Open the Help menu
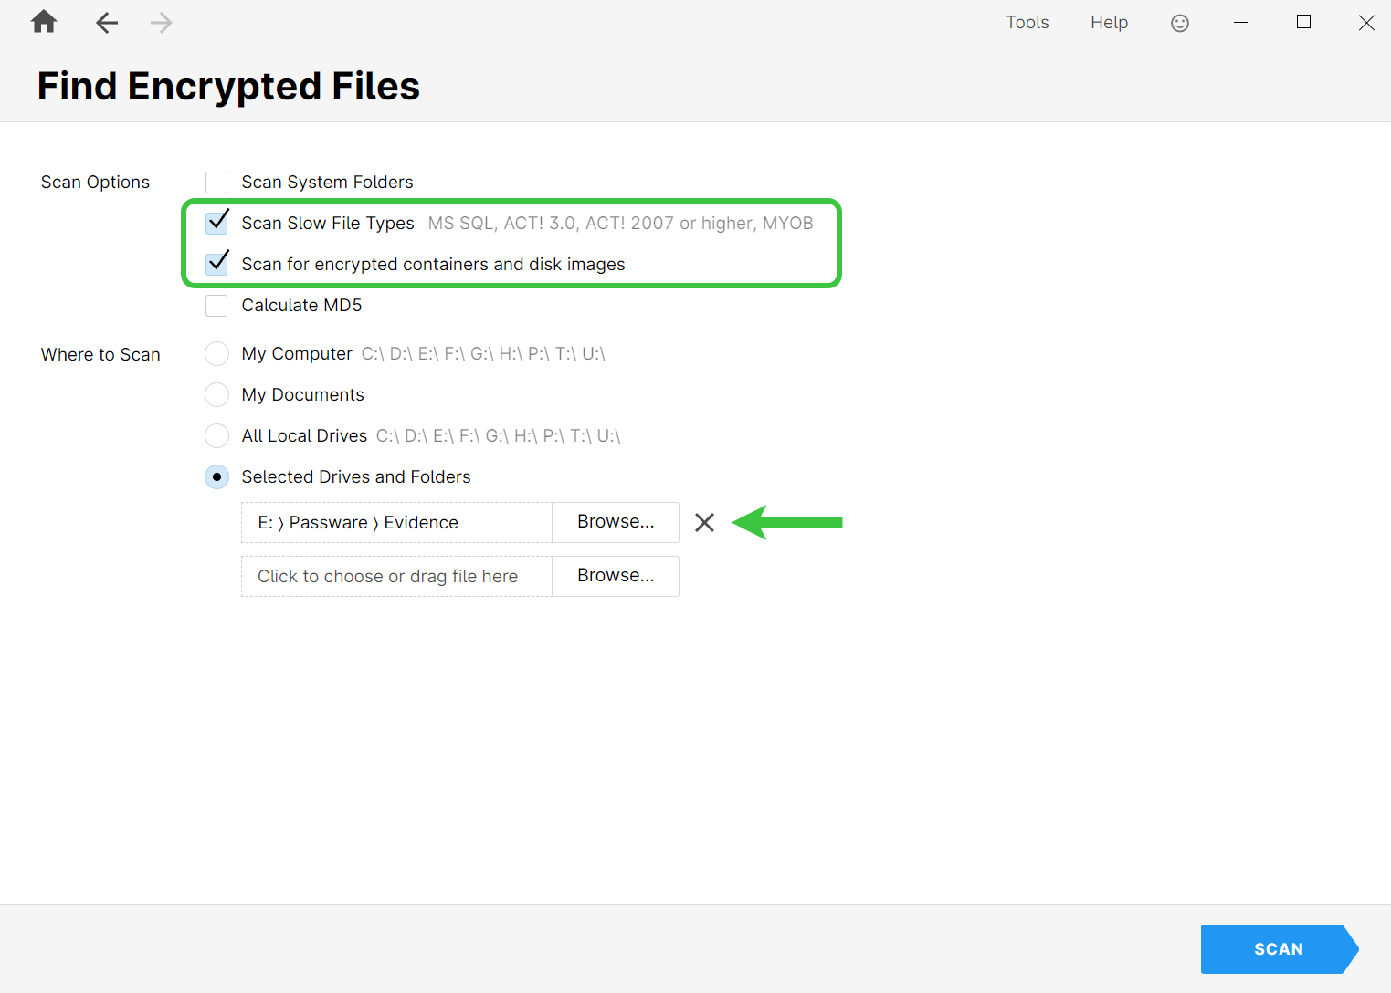Screen dimensions: 1391x993 (1109, 23)
